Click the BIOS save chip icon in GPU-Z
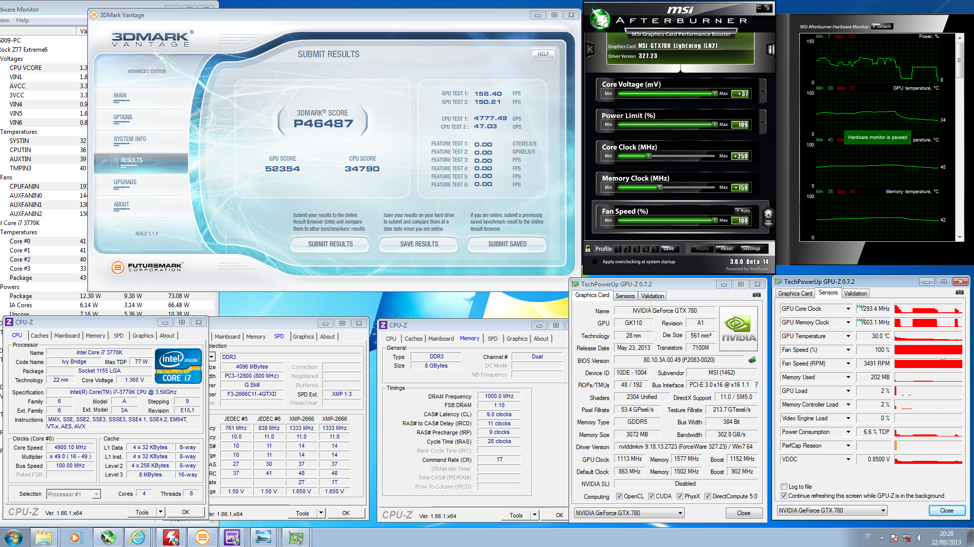Viewport: 974px width, 547px height. pos(752,360)
